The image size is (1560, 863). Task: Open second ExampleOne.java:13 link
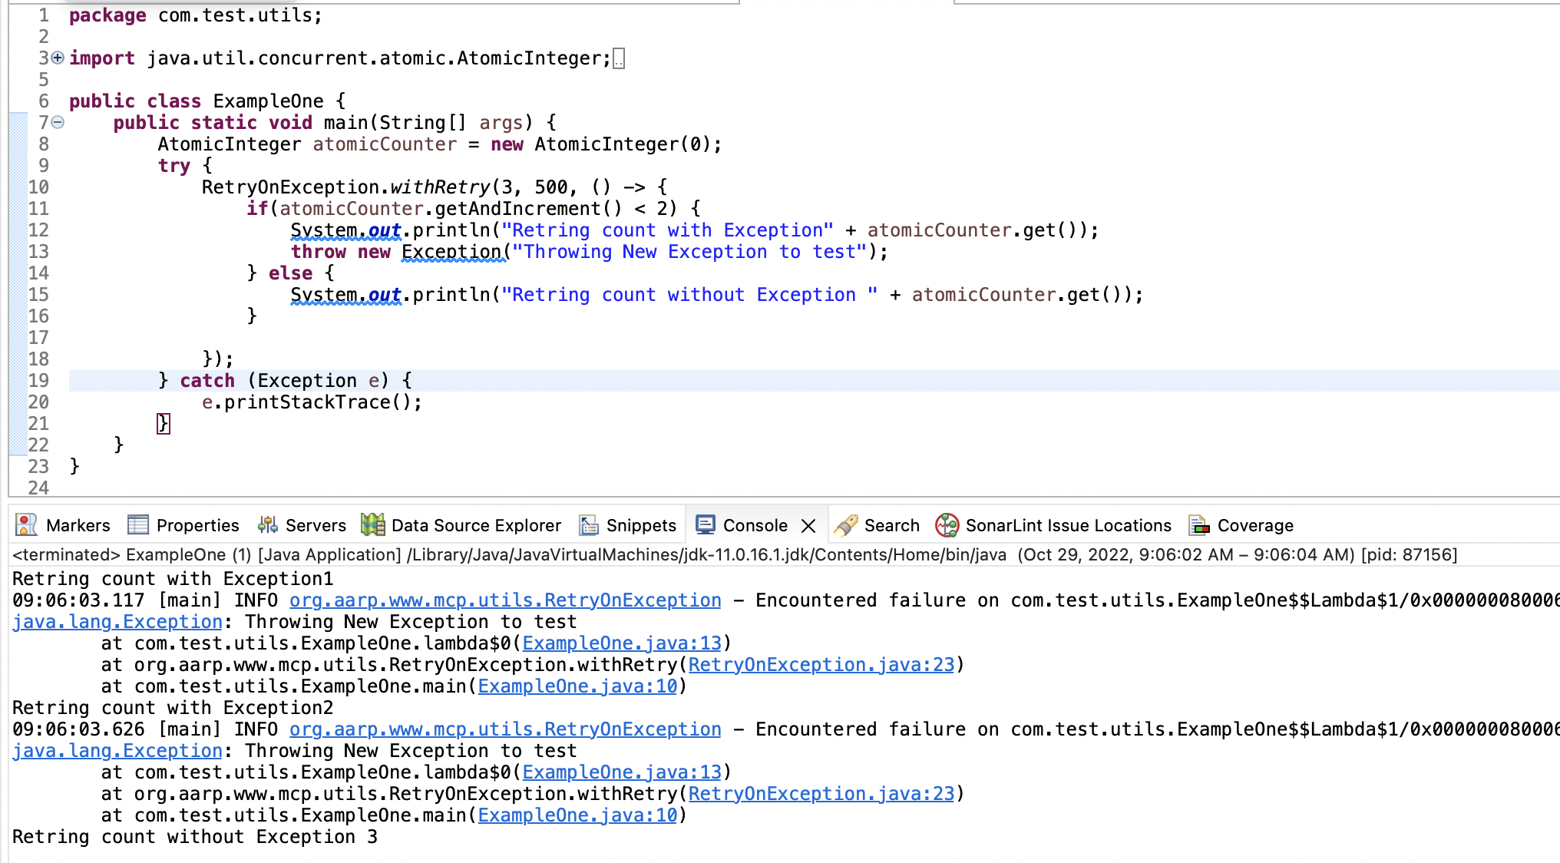pyautogui.click(x=622, y=772)
